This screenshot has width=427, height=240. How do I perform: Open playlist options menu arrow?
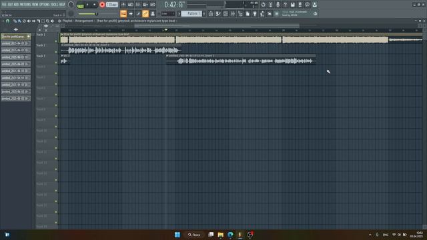click(3, 21)
